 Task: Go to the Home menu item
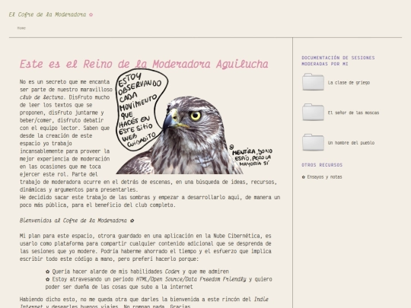tap(21, 28)
